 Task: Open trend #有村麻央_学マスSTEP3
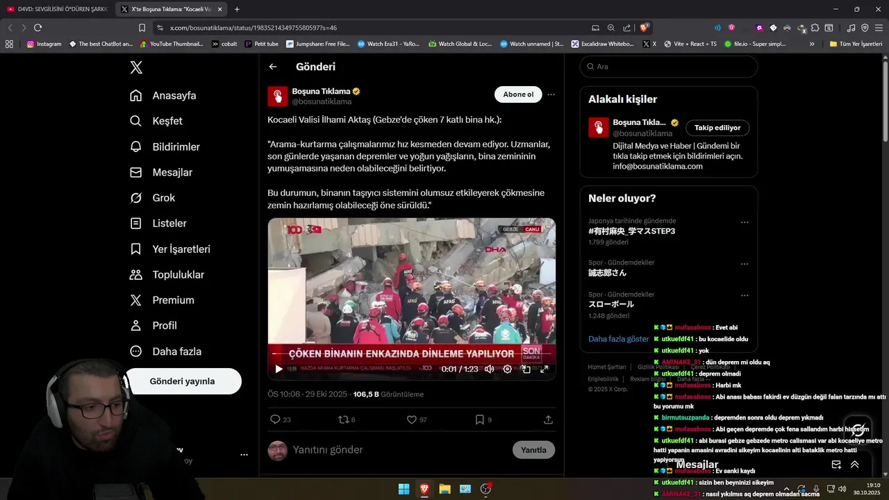pyautogui.click(x=631, y=231)
